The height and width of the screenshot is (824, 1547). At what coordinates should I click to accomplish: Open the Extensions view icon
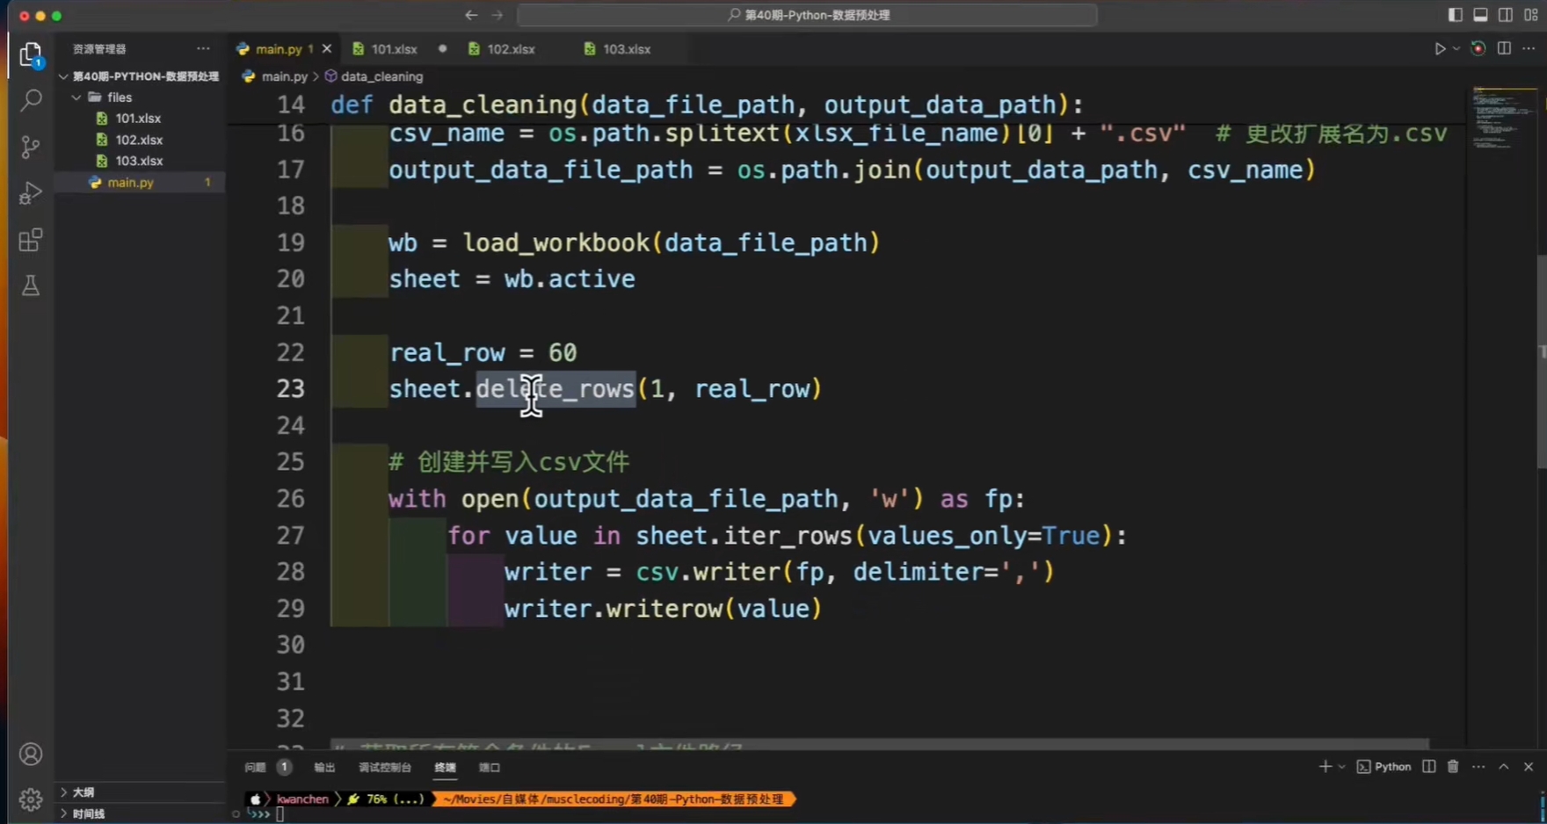pos(31,240)
